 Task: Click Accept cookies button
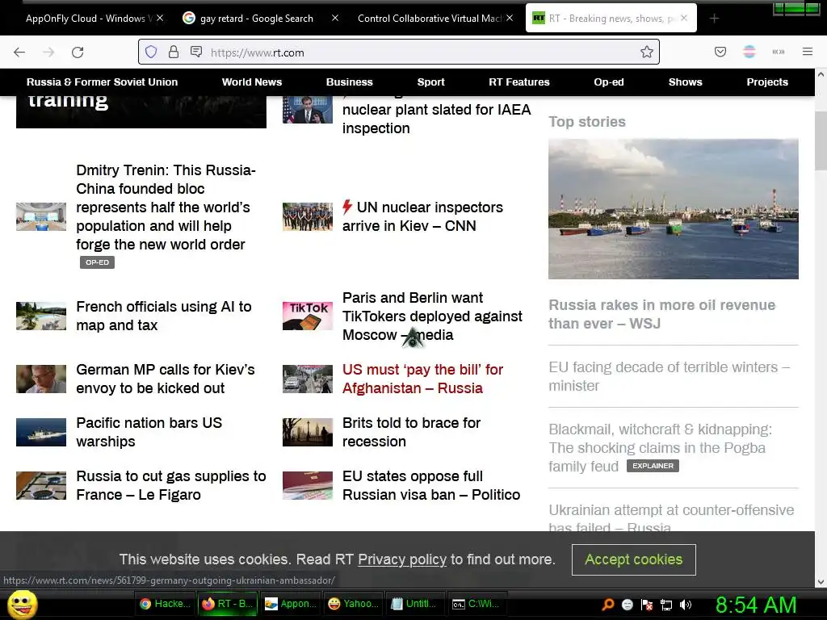pos(633,559)
